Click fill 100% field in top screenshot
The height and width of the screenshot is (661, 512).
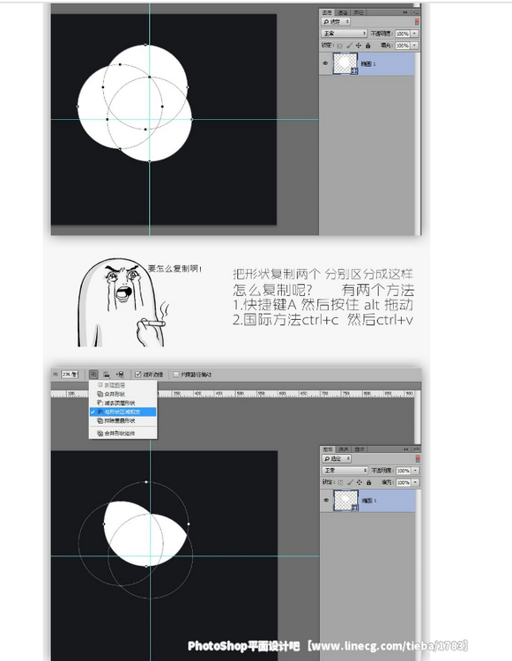click(x=403, y=45)
